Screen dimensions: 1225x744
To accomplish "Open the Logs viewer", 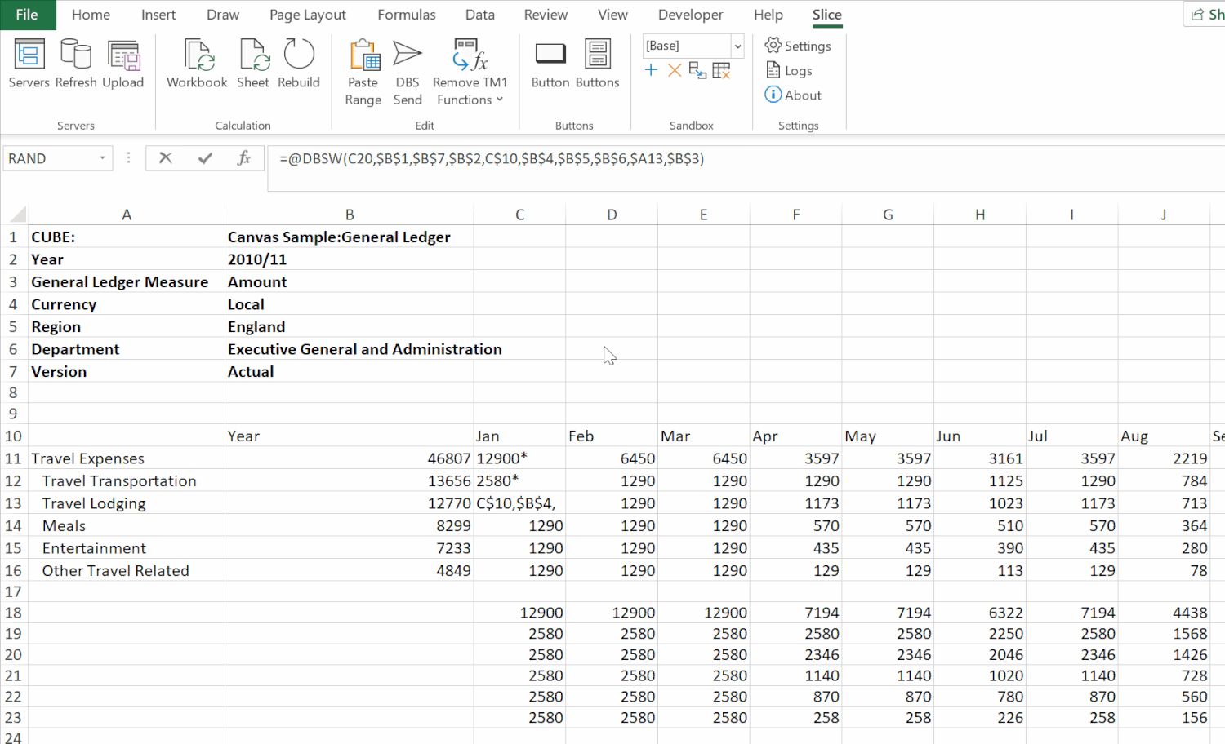I will (x=789, y=71).
